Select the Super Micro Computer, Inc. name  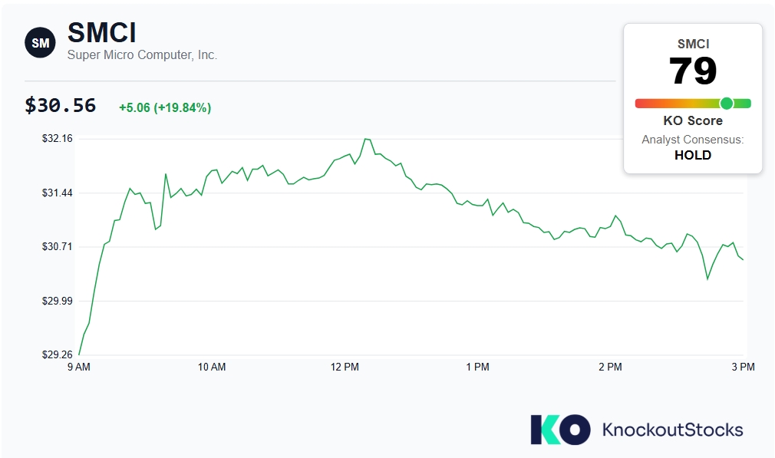[143, 54]
